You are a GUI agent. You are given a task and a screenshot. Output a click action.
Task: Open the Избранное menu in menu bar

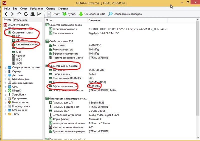point(37,8)
